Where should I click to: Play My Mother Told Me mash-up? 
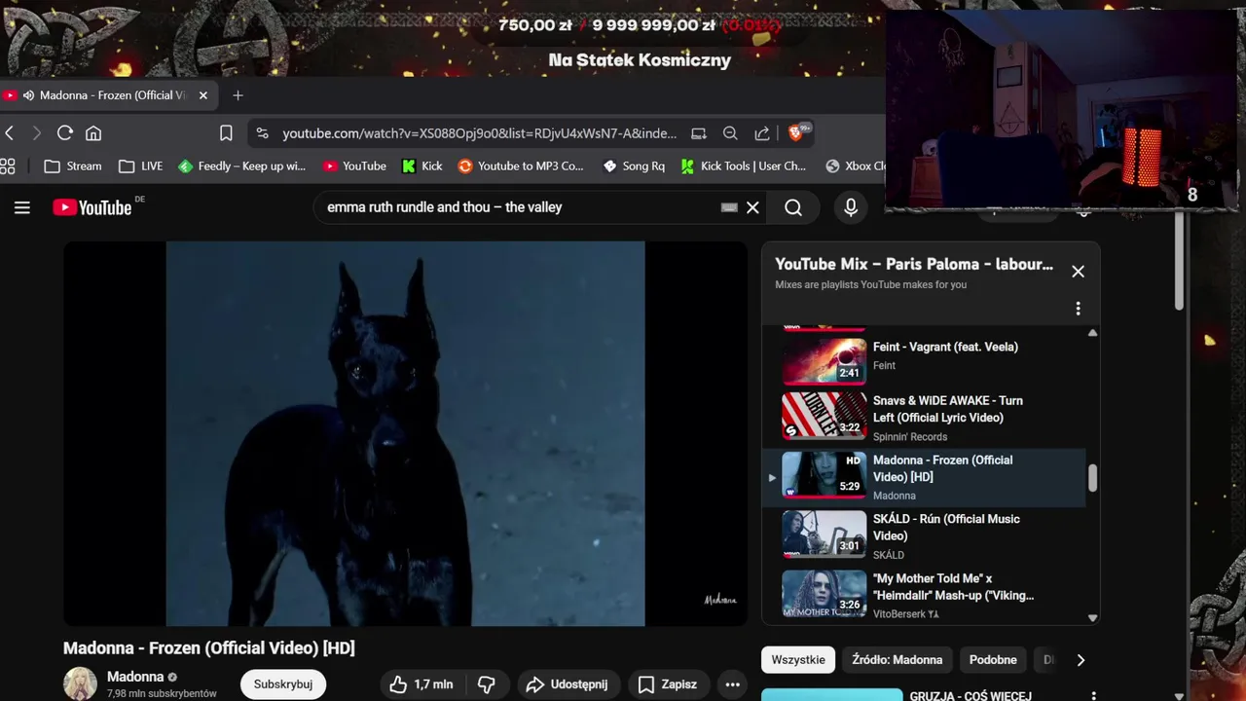click(x=923, y=594)
